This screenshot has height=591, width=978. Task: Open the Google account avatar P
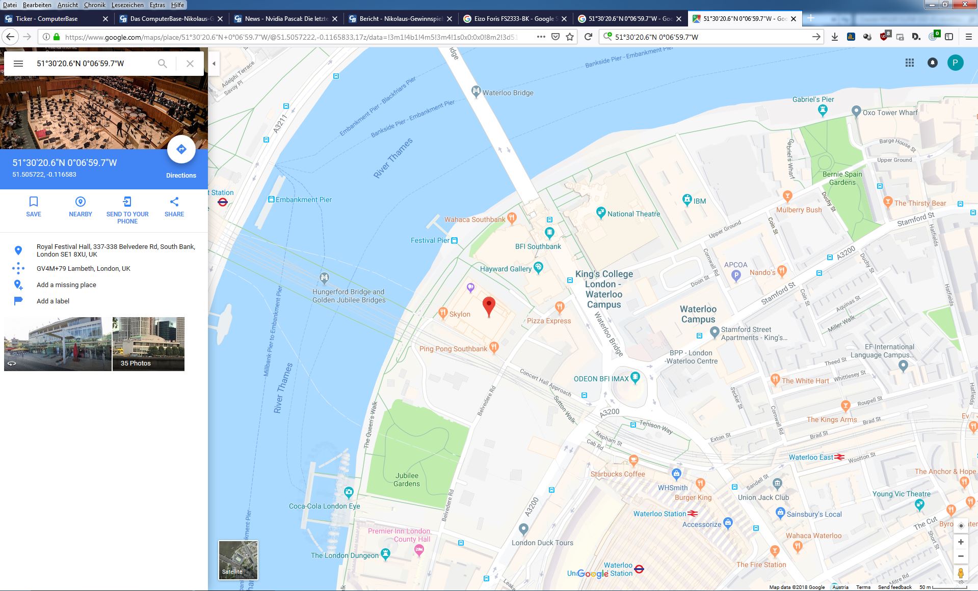(956, 63)
